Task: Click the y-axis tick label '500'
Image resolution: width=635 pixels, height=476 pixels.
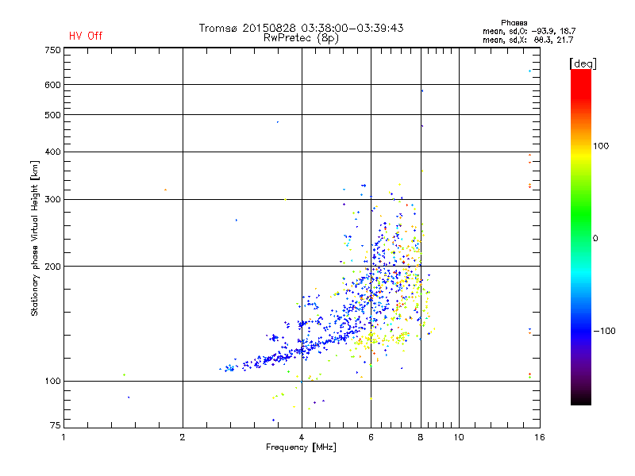Action: 52,115
